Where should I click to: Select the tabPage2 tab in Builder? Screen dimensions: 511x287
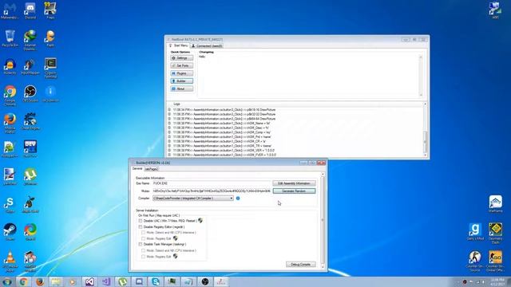(x=151, y=169)
